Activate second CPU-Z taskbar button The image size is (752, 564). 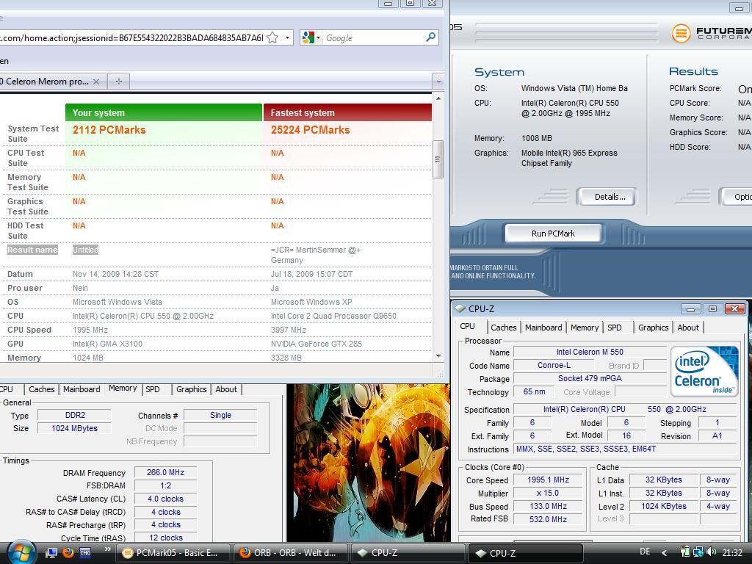click(x=525, y=553)
